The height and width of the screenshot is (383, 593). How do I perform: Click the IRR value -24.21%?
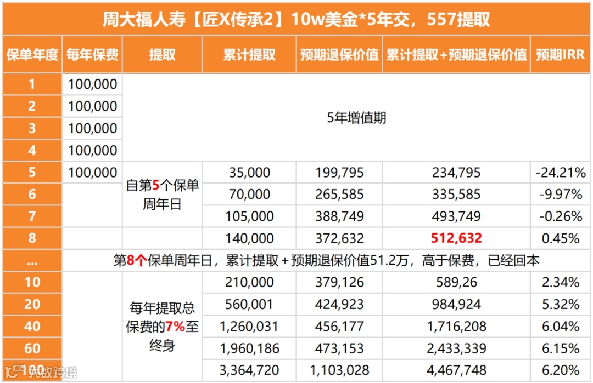coord(561,173)
